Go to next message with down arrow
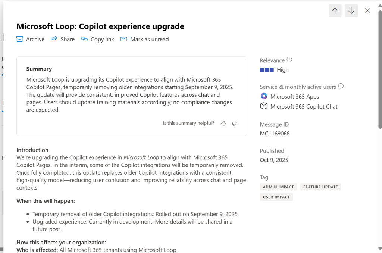This screenshot has width=382, height=253. pos(351,11)
